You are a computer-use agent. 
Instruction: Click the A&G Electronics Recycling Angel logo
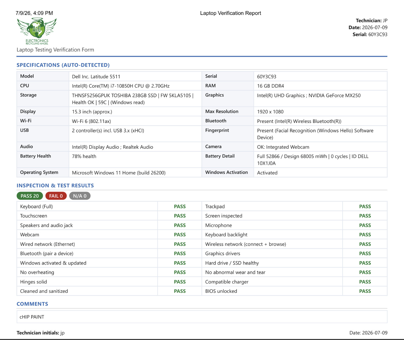coord(37,31)
